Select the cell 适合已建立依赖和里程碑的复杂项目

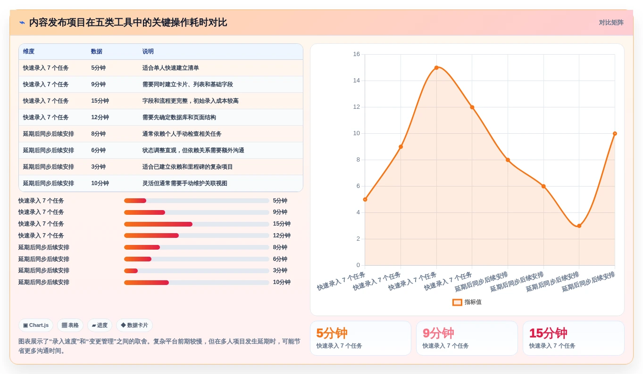[188, 167]
